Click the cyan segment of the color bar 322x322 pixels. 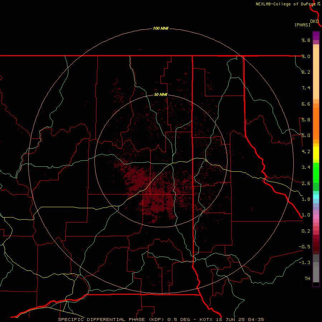click(x=316, y=197)
